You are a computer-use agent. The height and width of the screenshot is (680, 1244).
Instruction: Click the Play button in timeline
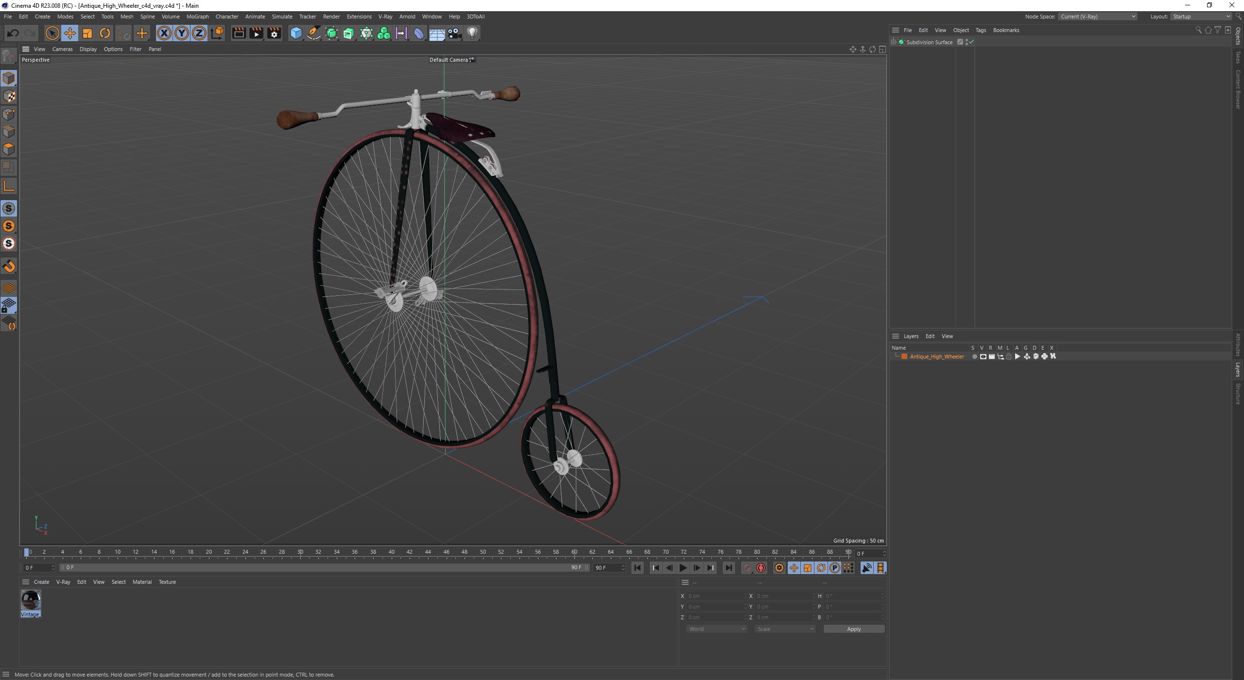[x=684, y=568]
